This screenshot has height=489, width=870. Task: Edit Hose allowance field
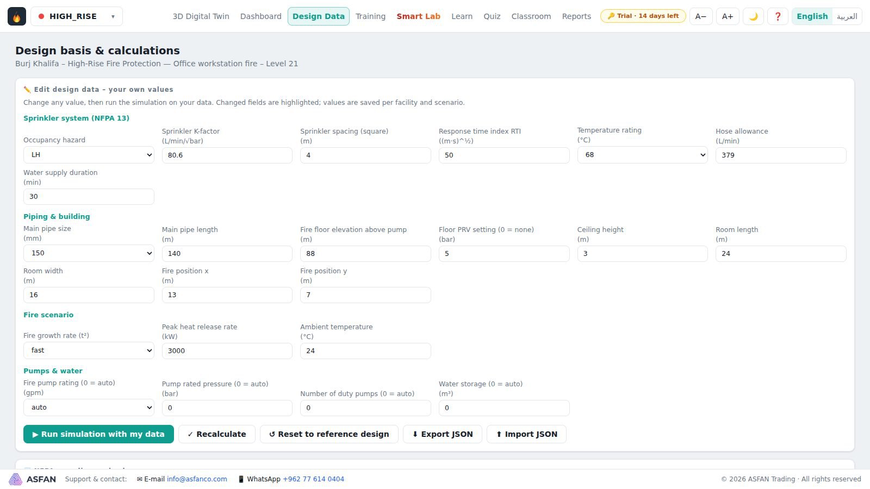coord(781,155)
